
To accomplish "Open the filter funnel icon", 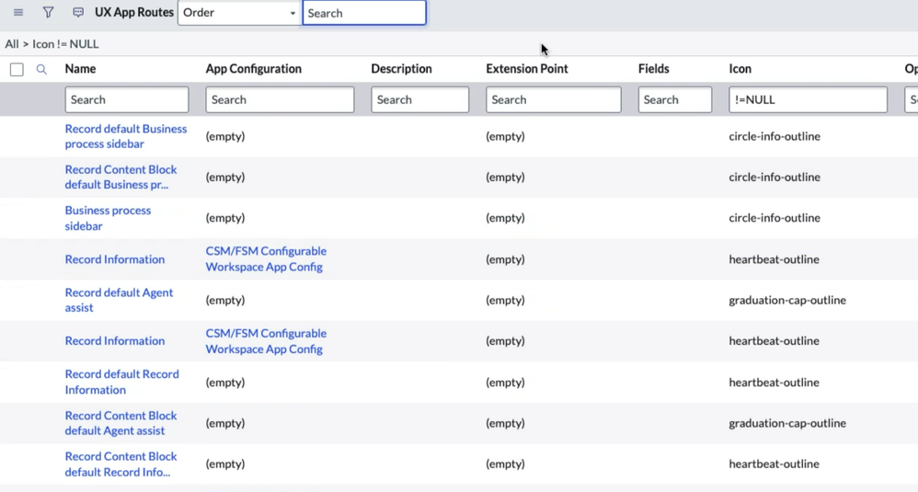I will coord(48,12).
